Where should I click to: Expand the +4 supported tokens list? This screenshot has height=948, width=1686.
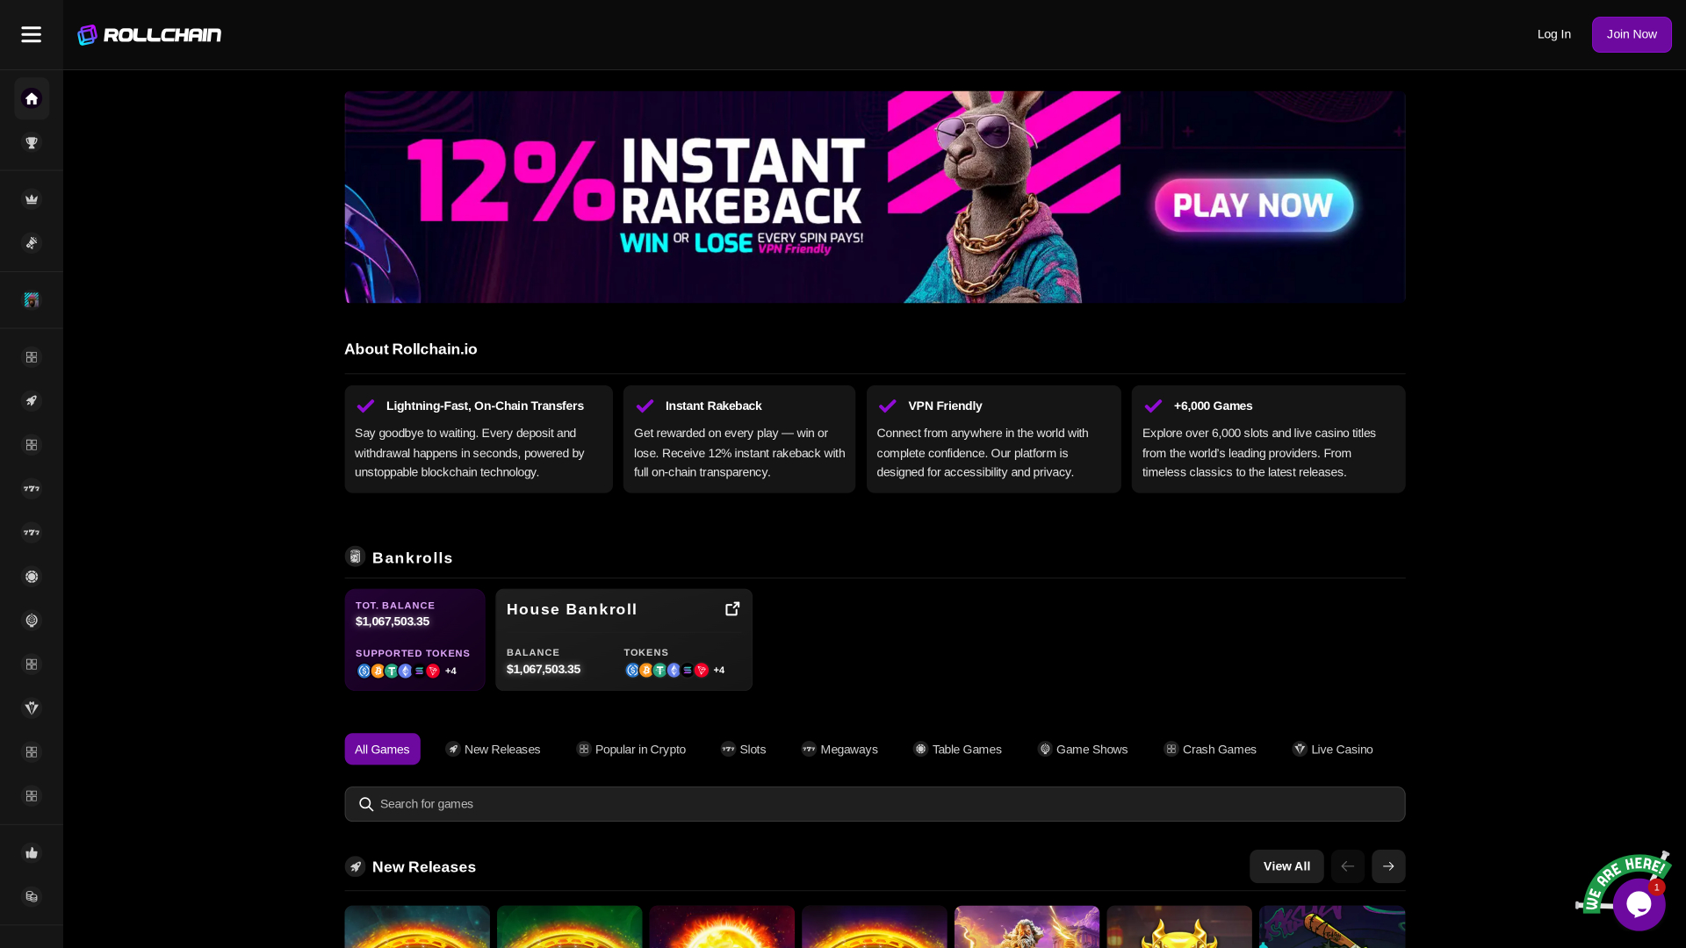[x=450, y=671]
